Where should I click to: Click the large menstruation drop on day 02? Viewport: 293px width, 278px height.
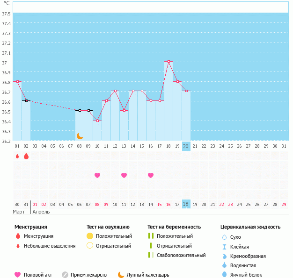coord(26,157)
